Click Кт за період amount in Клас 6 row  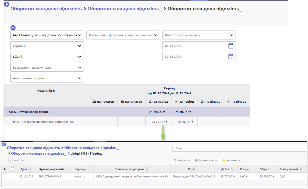(183, 112)
